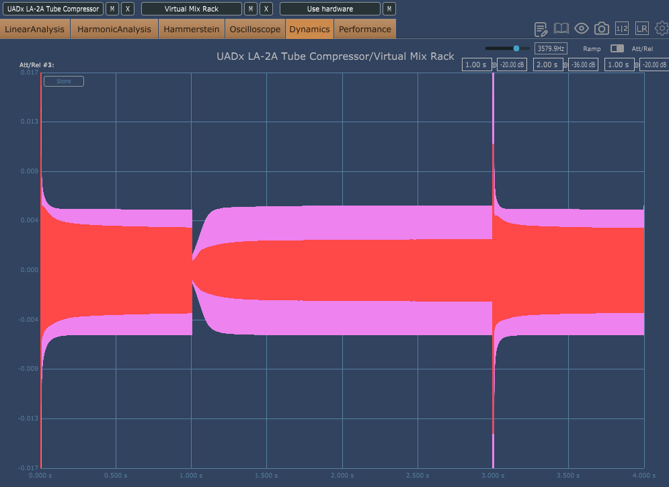Viewport: 669px width, 487px height.
Task: Click the Use hardware slot
Action: pos(330,9)
